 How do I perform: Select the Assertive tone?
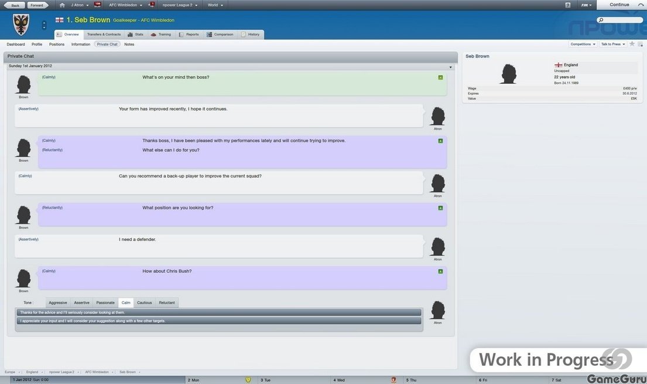point(82,303)
